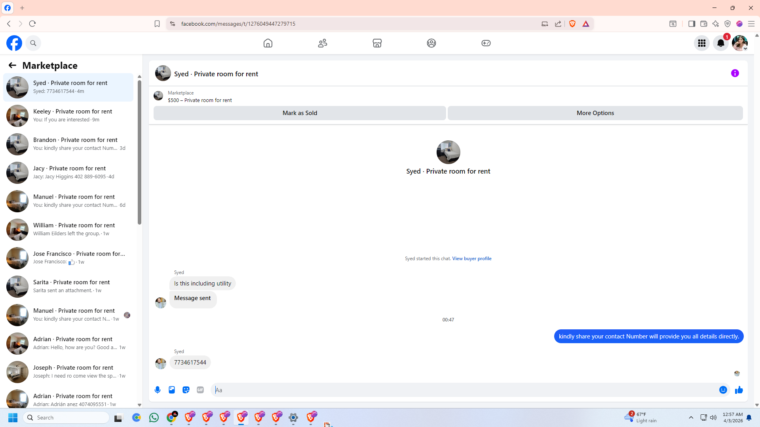Open the Brave Wallet icon
Image resolution: width=760 pixels, height=427 pixels.
(x=704, y=24)
